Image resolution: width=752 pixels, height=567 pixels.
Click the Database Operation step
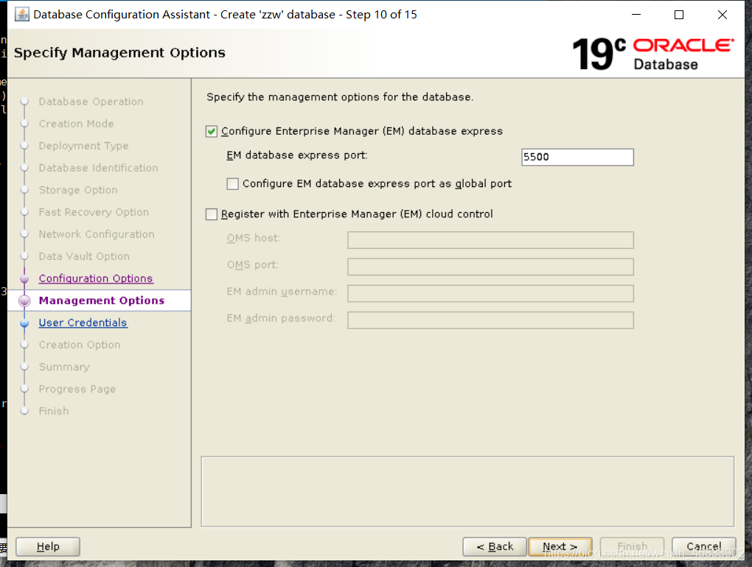click(x=91, y=102)
